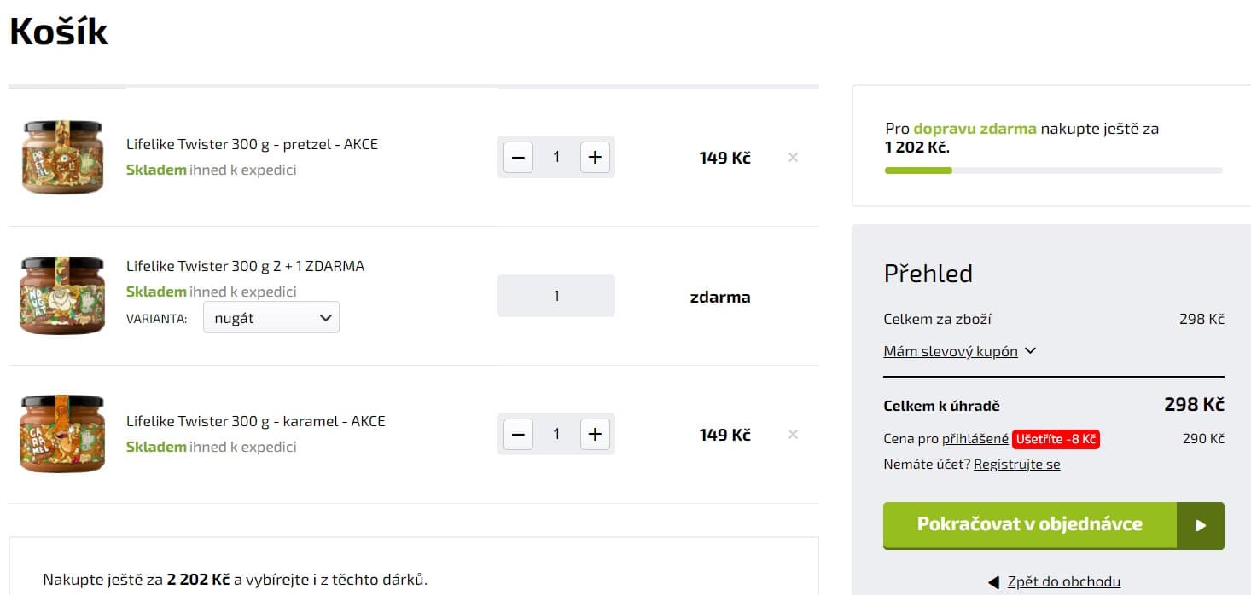Decrease pretzel Twister quantity with minus
This screenshot has height=595, width=1251.
click(518, 157)
